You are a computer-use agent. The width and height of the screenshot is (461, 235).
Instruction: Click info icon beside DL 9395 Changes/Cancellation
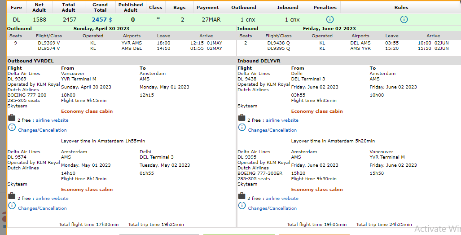click(x=241, y=206)
